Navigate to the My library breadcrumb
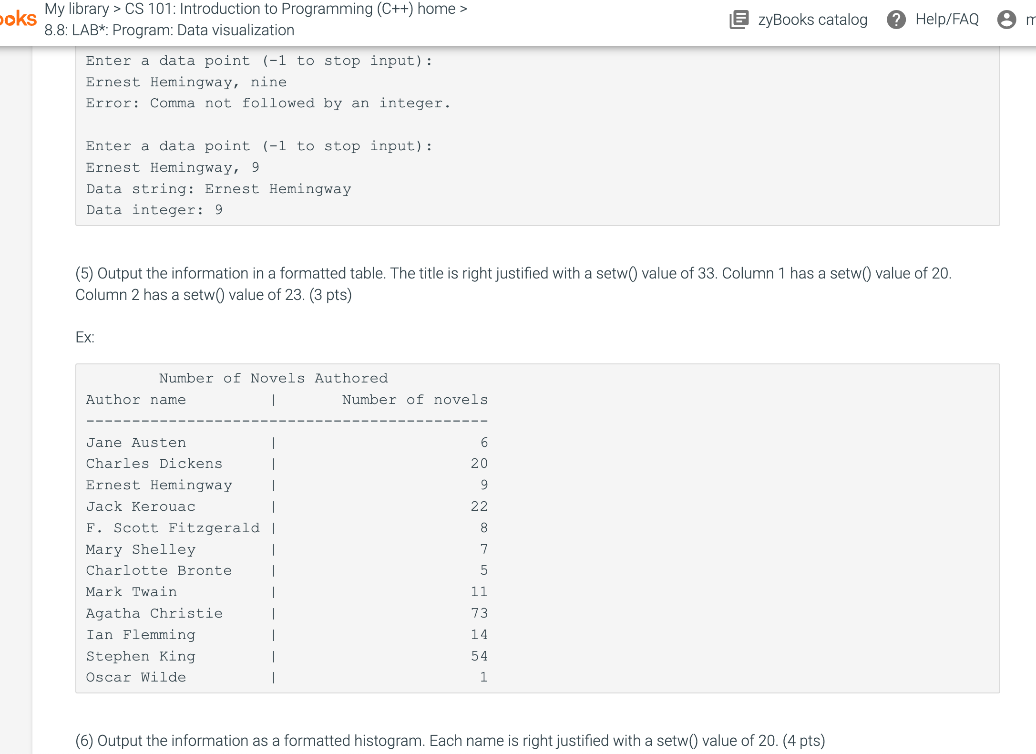 pyautogui.click(x=76, y=9)
